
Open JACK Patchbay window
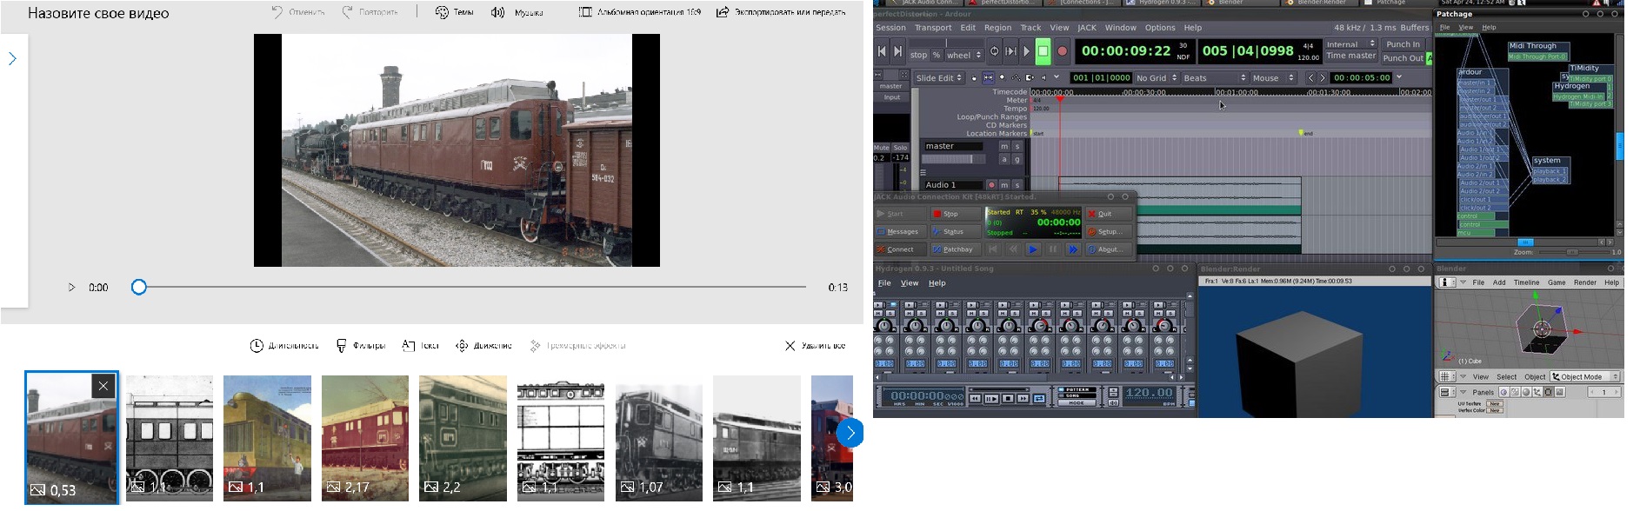pos(956,249)
